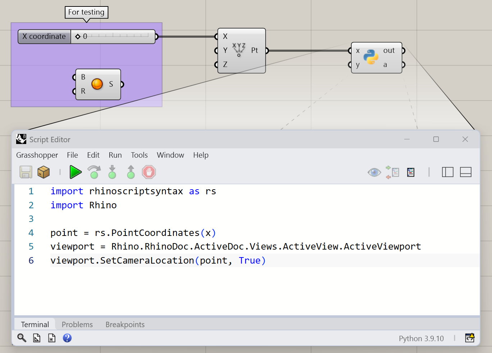Click the x input of Python component
The height and width of the screenshot is (353, 492).
(x=358, y=51)
